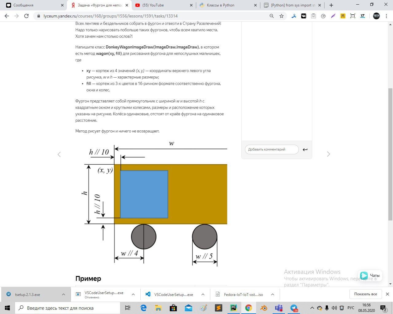Viewport: 393px width, 314px height.
Task: Expand options for cancelled VSCodeUserSetup download
Action: [133, 294]
